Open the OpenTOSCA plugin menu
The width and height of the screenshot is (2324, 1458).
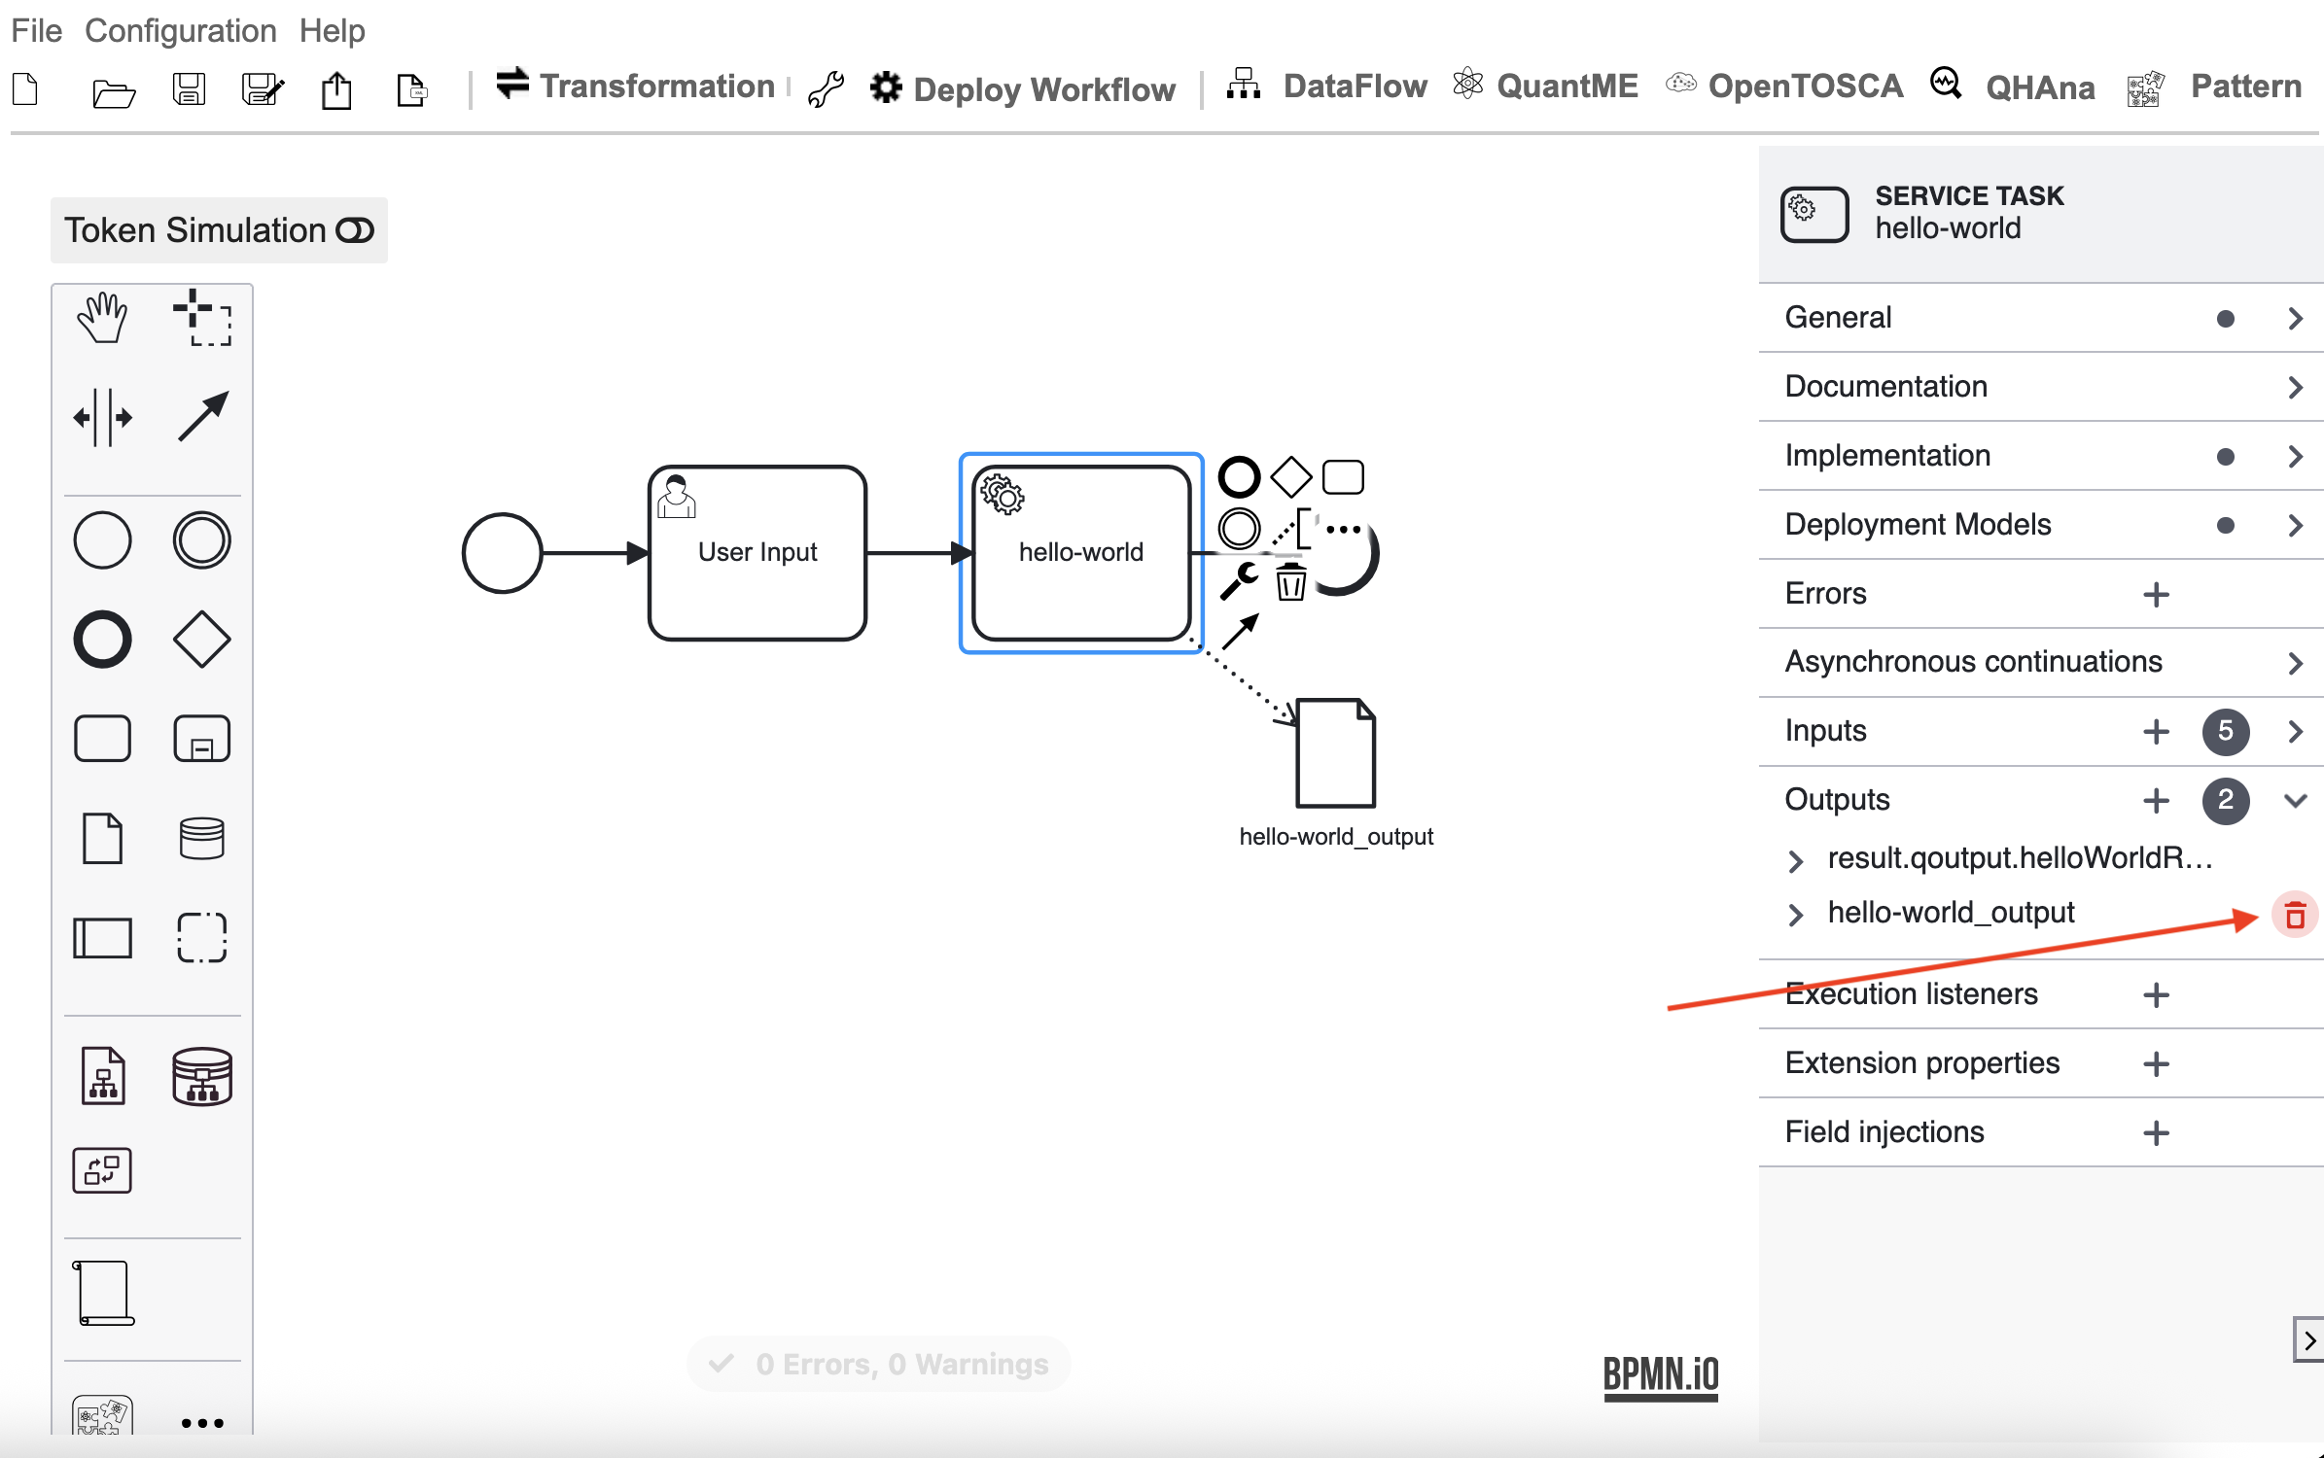tap(1784, 87)
